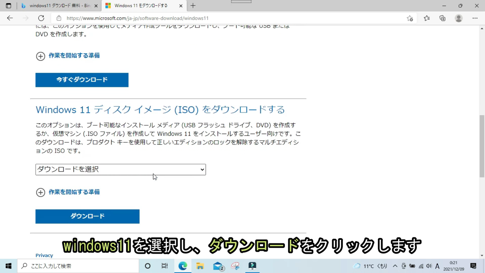Image resolution: width=485 pixels, height=273 pixels.
Task: Open a new tab with the plus button
Action: click(193, 6)
